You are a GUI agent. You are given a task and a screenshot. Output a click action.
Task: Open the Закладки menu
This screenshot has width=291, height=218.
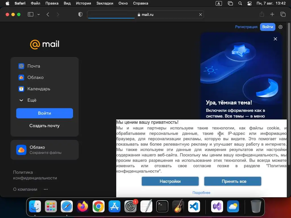(105, 3)
